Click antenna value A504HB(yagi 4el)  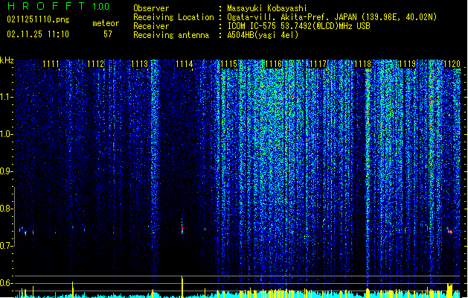(263, 35)
